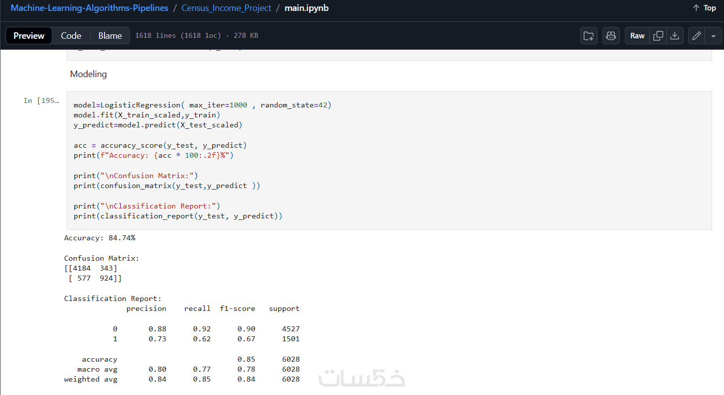Click the '[ 577 924]]' matrix row
The image size is (724, 395).
coord(95,278)
